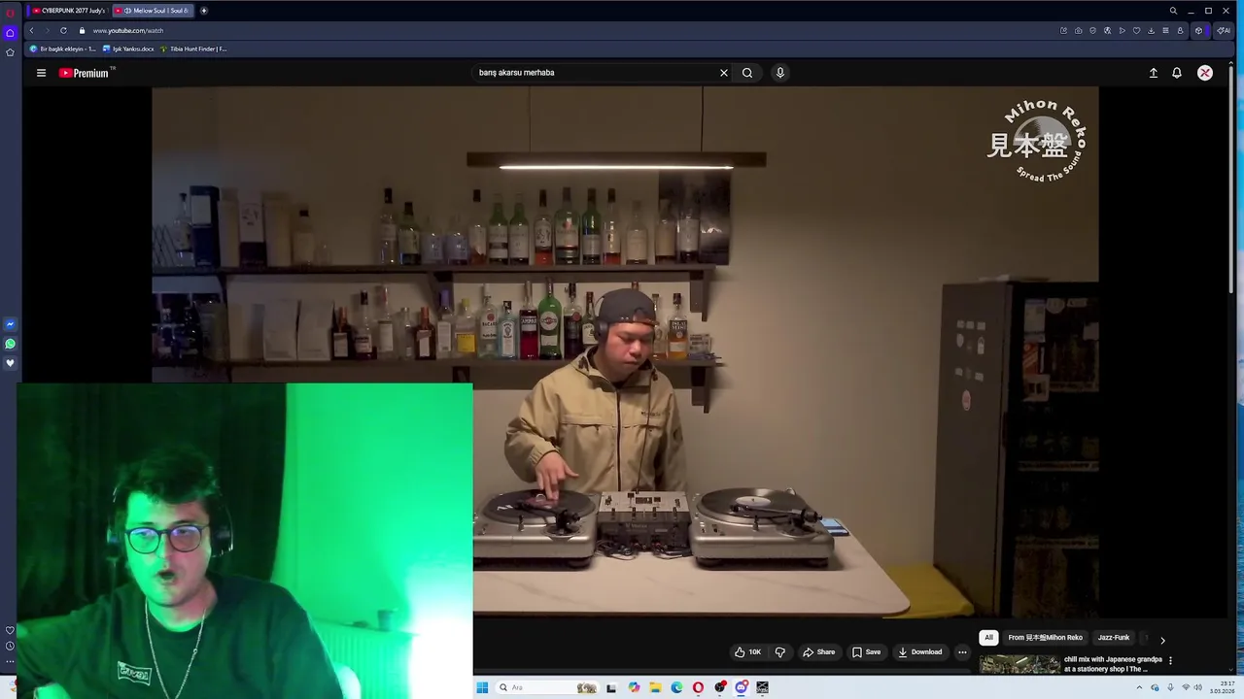Open the Tibia Hunt Finder bookmark
1244x699 pixels.
coord(193,49)
